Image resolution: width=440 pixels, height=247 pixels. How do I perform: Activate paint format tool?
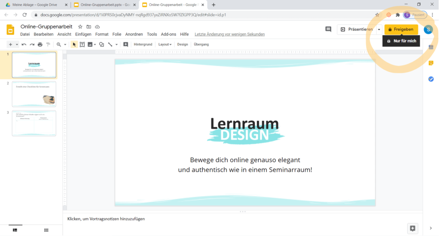tap(48, 44)
